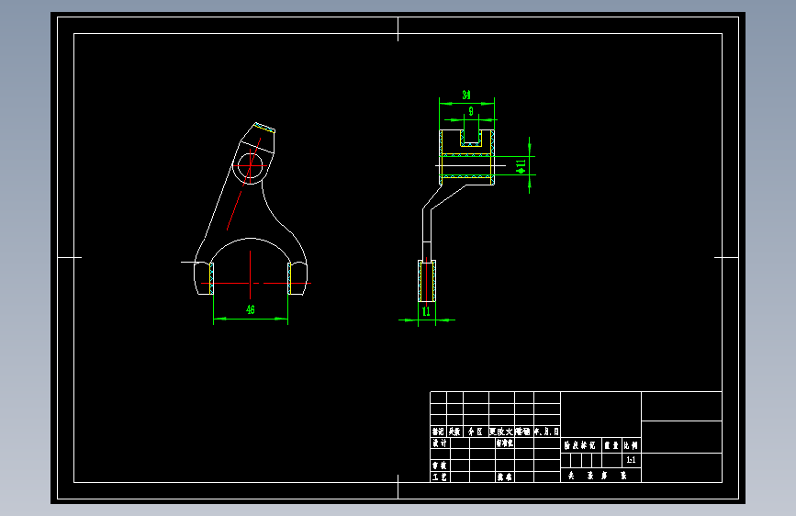
Task: Click the 重量 weight header cell
Action: pyautogui.click(x=611, y=445)
